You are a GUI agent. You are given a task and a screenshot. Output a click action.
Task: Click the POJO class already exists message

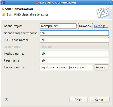pyautogui.click(x=28, y=14)
